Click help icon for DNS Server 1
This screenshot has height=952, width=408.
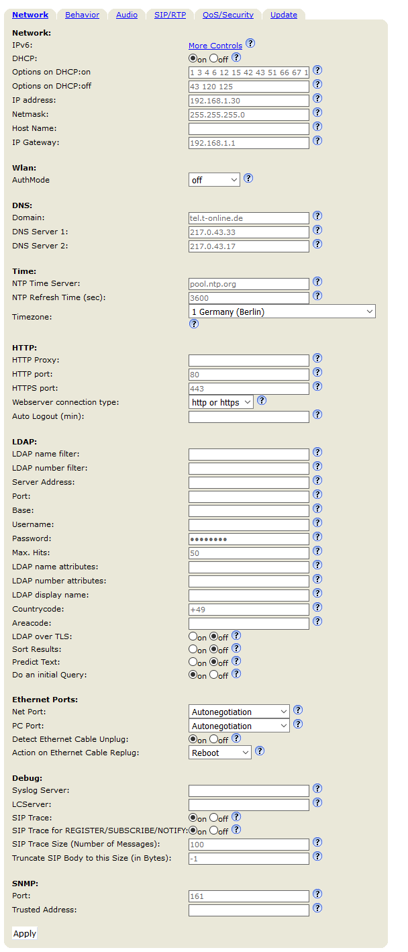[317, 230]
